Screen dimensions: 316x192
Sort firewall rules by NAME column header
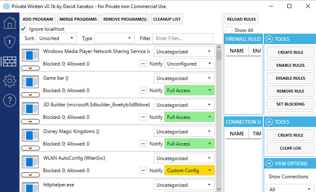coord(237,51)
